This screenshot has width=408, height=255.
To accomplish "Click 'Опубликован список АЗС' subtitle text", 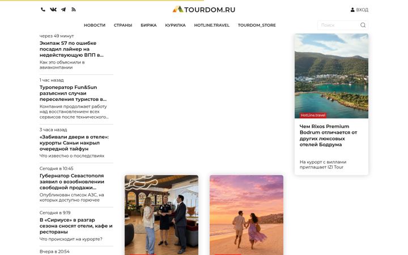I will (x=71, y=198).
